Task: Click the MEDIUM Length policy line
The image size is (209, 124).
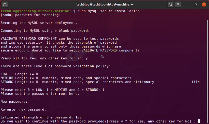Action: coord(66,78)
